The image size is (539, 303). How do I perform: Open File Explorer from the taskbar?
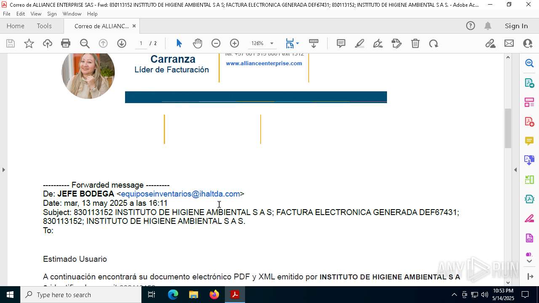click(194, 295)
